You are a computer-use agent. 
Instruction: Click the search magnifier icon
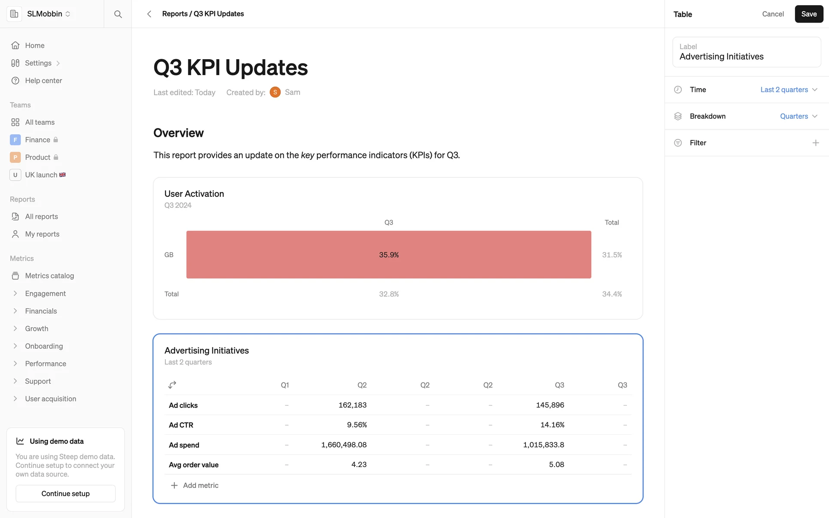pos(118,14)
